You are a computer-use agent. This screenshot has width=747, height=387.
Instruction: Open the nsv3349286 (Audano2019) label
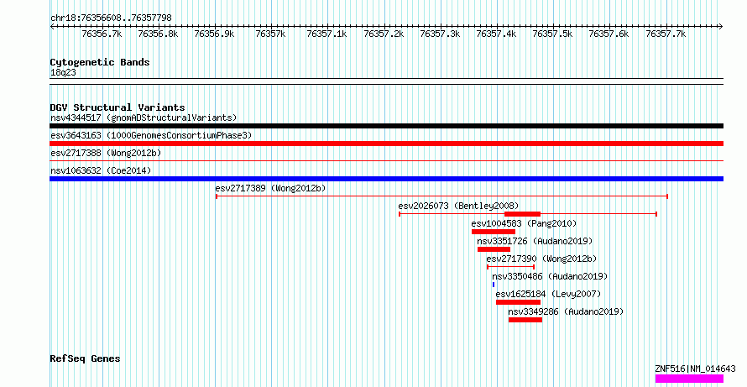pos(566,311)
